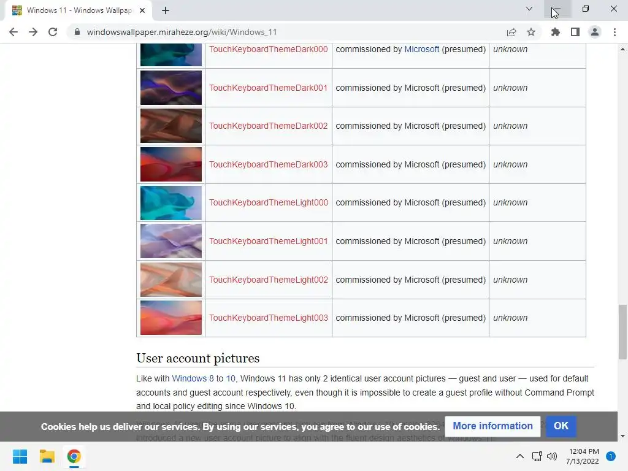This screenshot has width=628, height=471.
Task: Open More information about cookies
Action: pos(492,426)
